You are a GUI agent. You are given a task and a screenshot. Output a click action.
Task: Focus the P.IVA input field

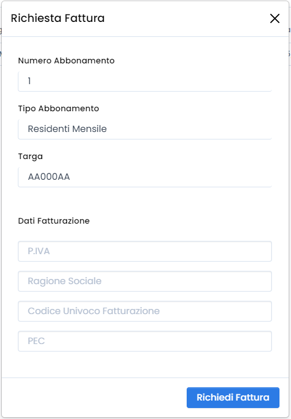pyautogui.click(x=145, y=251)
